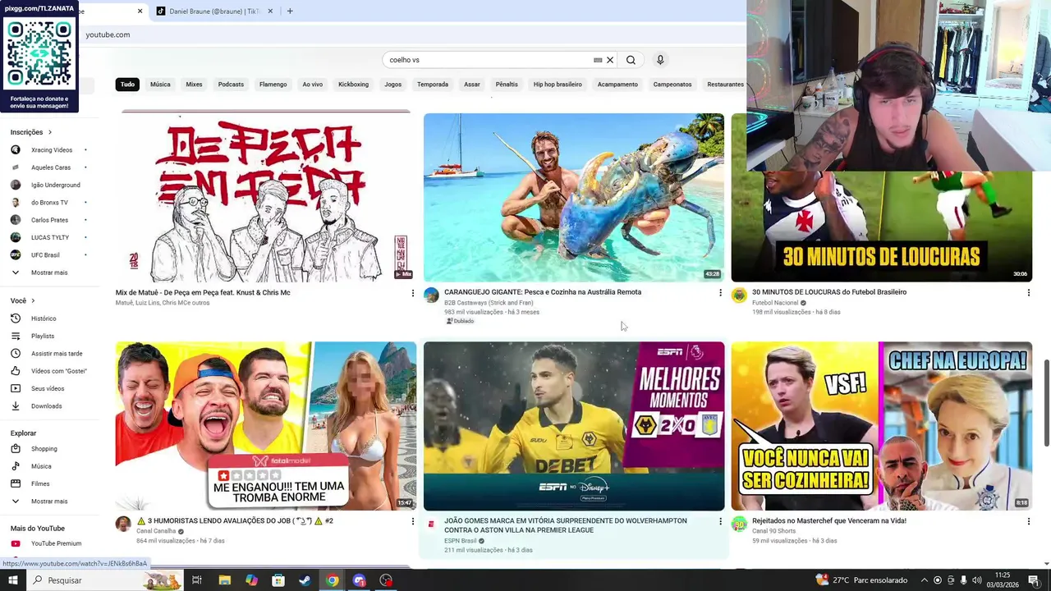Select the Campeonatos filter chip
This screenshot has height=591, width=1051.
coord(672,85)
